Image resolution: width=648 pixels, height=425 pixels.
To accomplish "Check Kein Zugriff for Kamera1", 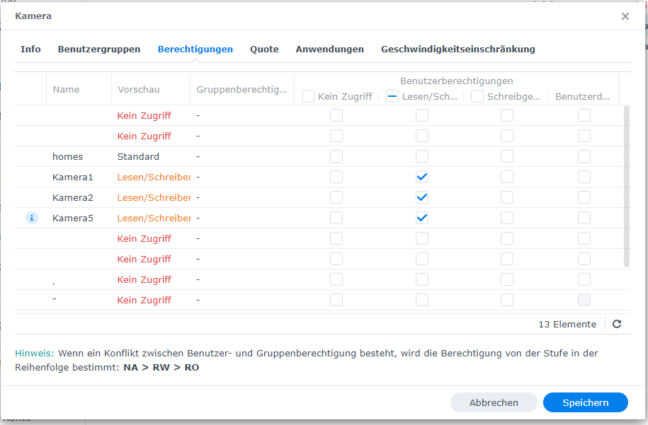I will 336,177.
